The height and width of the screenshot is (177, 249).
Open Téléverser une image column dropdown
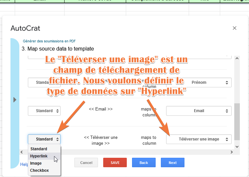coord(199,139)
